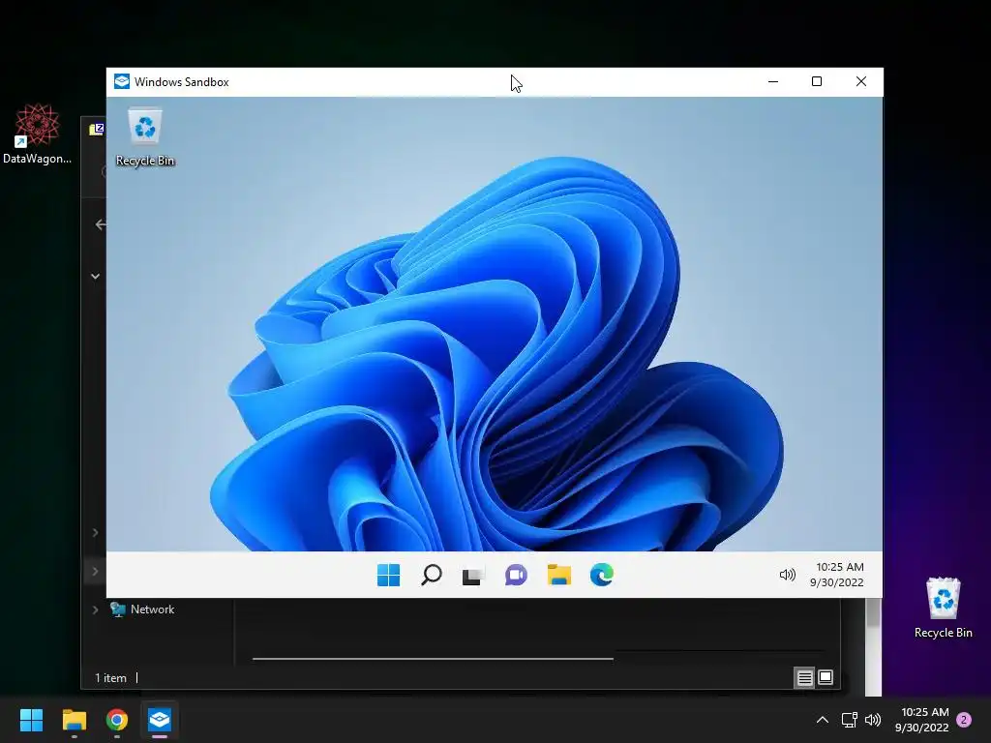The height and width of the screenshot is (743, 991).
Task: Click the Windows Sandbox title bar icon
Action: 122,81
